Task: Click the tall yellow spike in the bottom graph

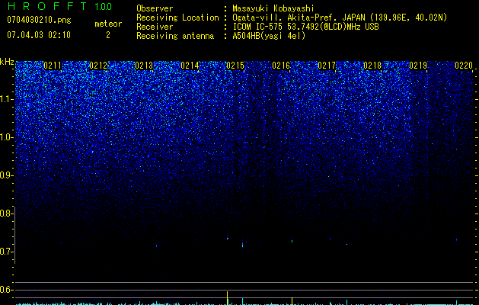Action: click(227, 298)
